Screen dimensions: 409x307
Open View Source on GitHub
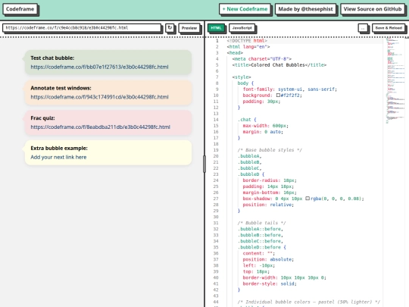[373, 9]
